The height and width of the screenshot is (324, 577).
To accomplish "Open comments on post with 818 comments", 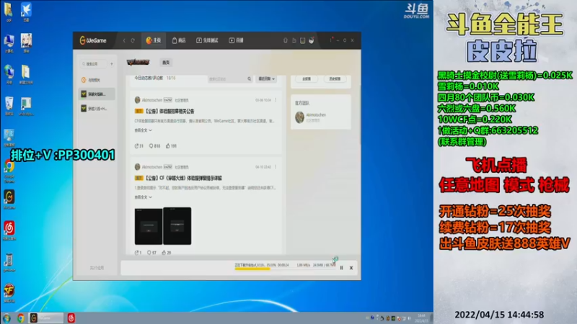I will pyautogui.click(x=154, y=146).
